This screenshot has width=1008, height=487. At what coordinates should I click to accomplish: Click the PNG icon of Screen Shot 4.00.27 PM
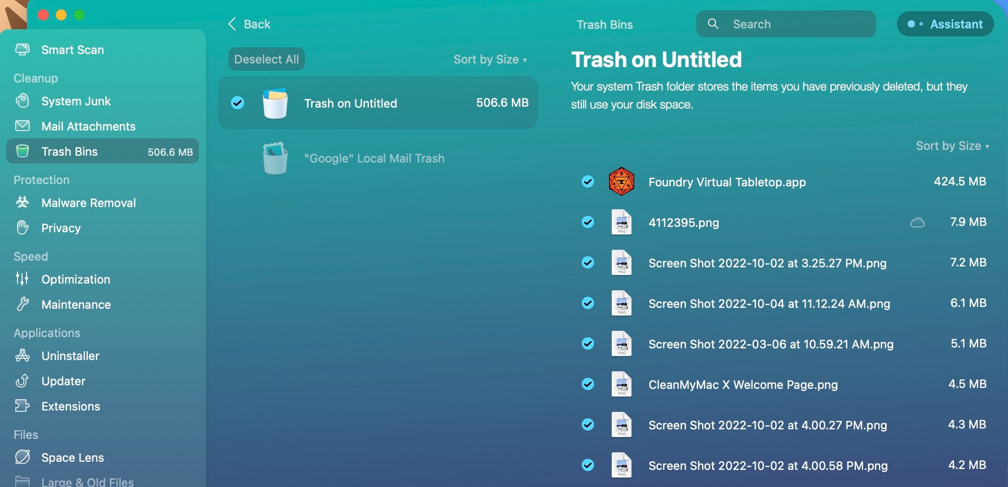tap(622, 424)
